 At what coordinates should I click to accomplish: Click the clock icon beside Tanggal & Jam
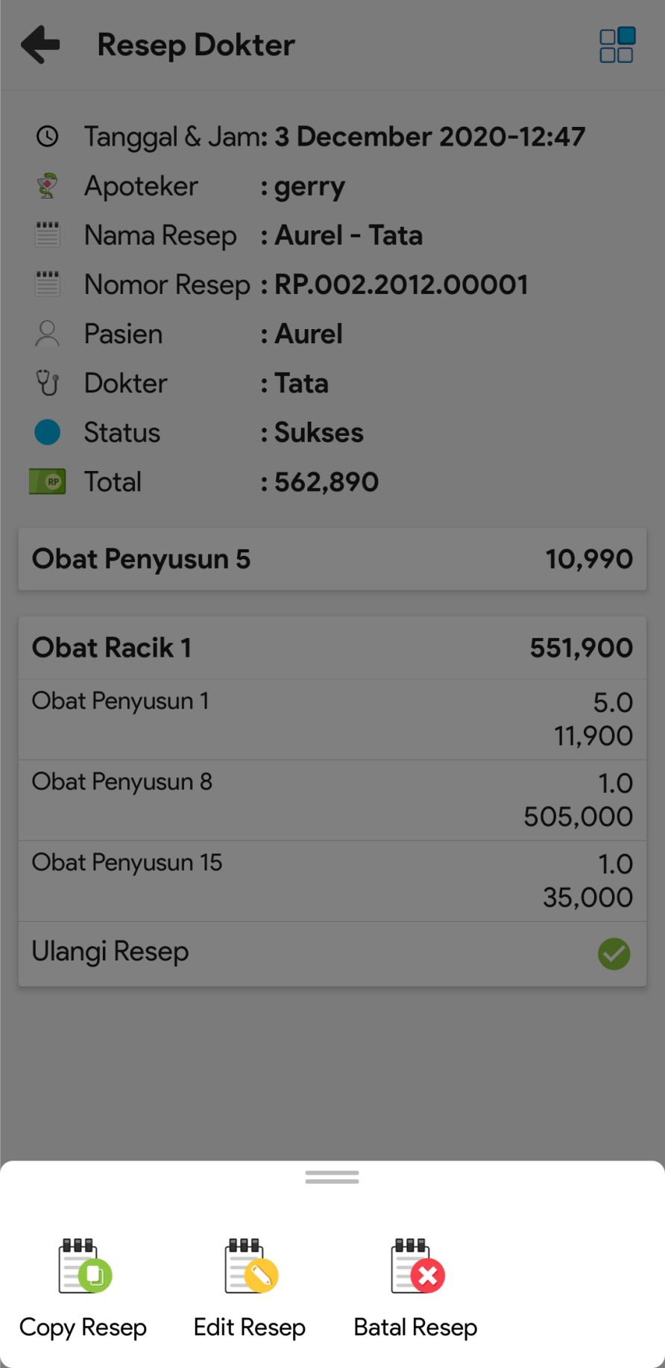click(x=48, y=137)
